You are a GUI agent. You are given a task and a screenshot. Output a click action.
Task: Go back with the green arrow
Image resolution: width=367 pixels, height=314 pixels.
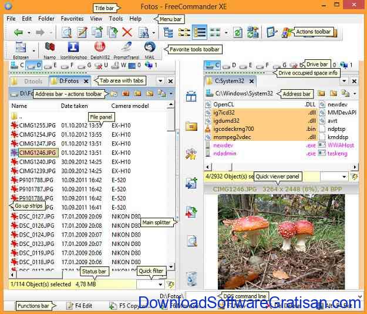(x=18, y=32)
